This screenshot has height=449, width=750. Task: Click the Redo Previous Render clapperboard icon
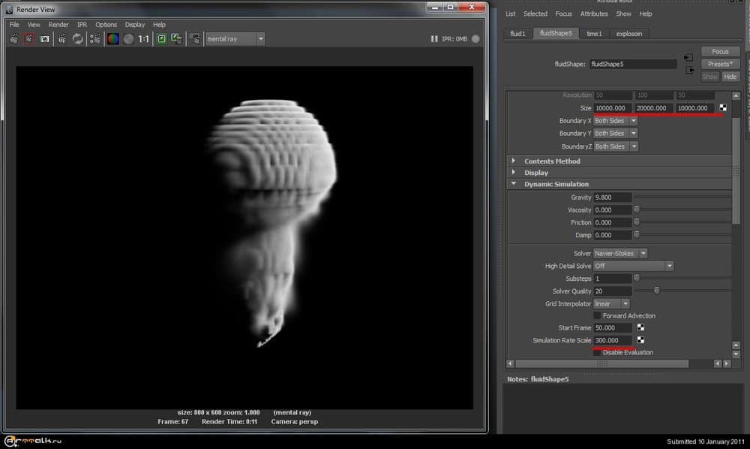(13, 39)
